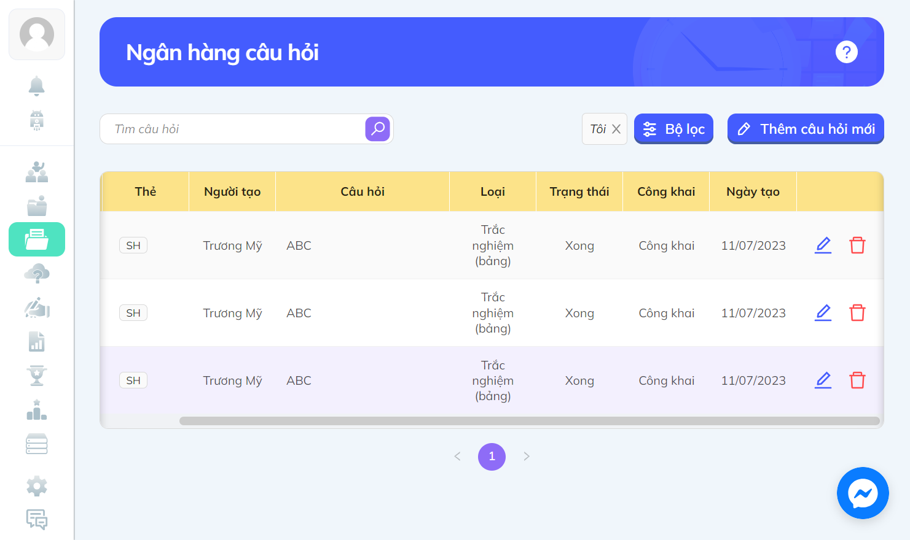The width and height of the screenshot is (910, 540).
Task: Open the writing hand icon in sidebar
Action: pyautogui.click(x=37, y=307)
